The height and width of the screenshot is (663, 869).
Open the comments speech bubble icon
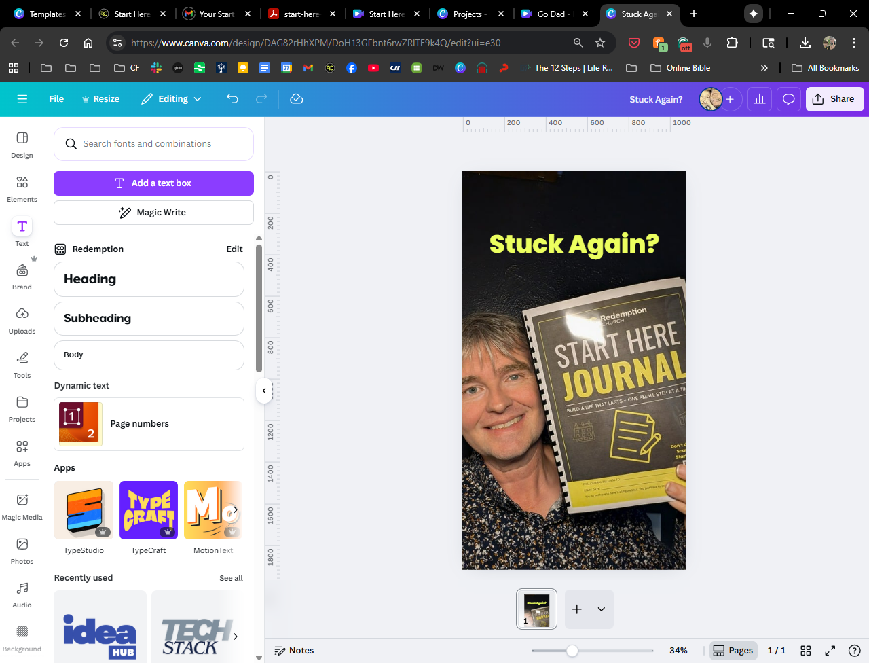click(788, 99)
